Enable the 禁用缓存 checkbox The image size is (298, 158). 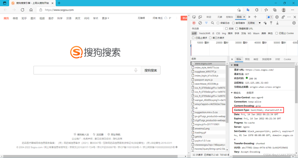pos(234,23)
